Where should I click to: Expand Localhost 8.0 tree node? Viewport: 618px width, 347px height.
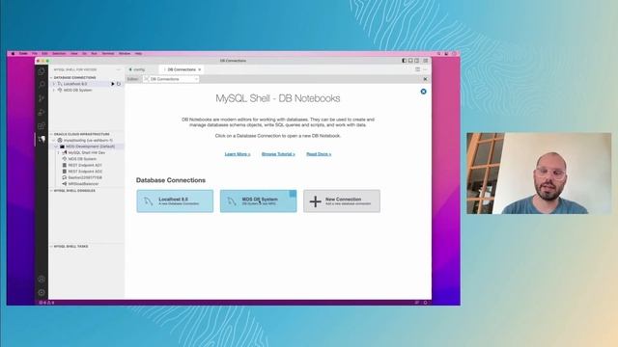(54, 84)
